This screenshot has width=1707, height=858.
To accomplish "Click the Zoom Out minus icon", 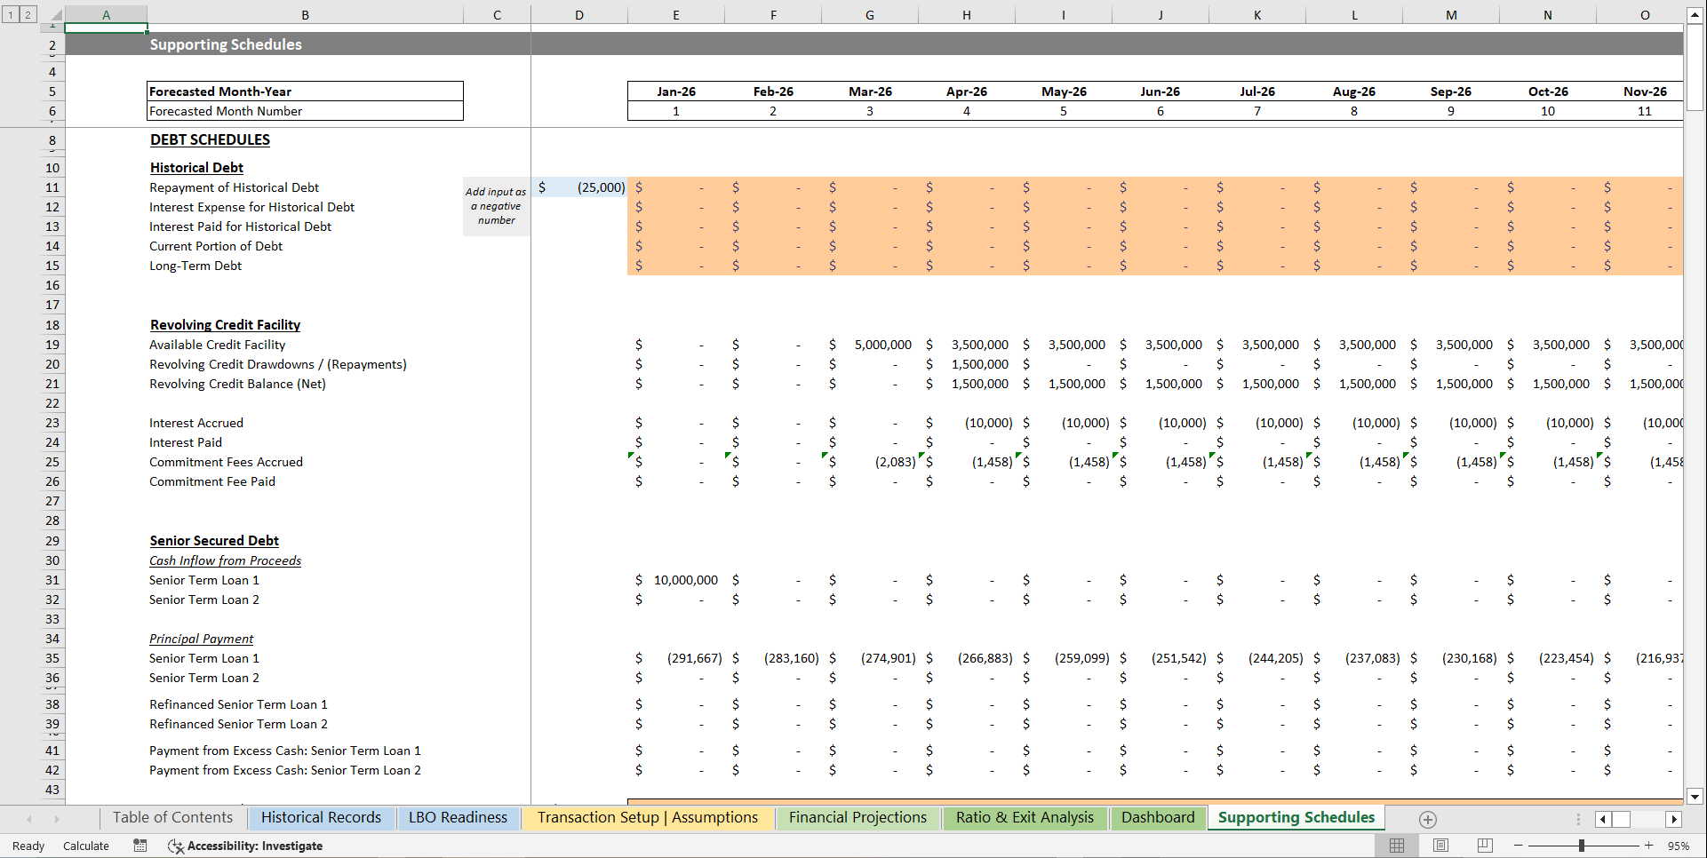I will (x=1517, y=846).
